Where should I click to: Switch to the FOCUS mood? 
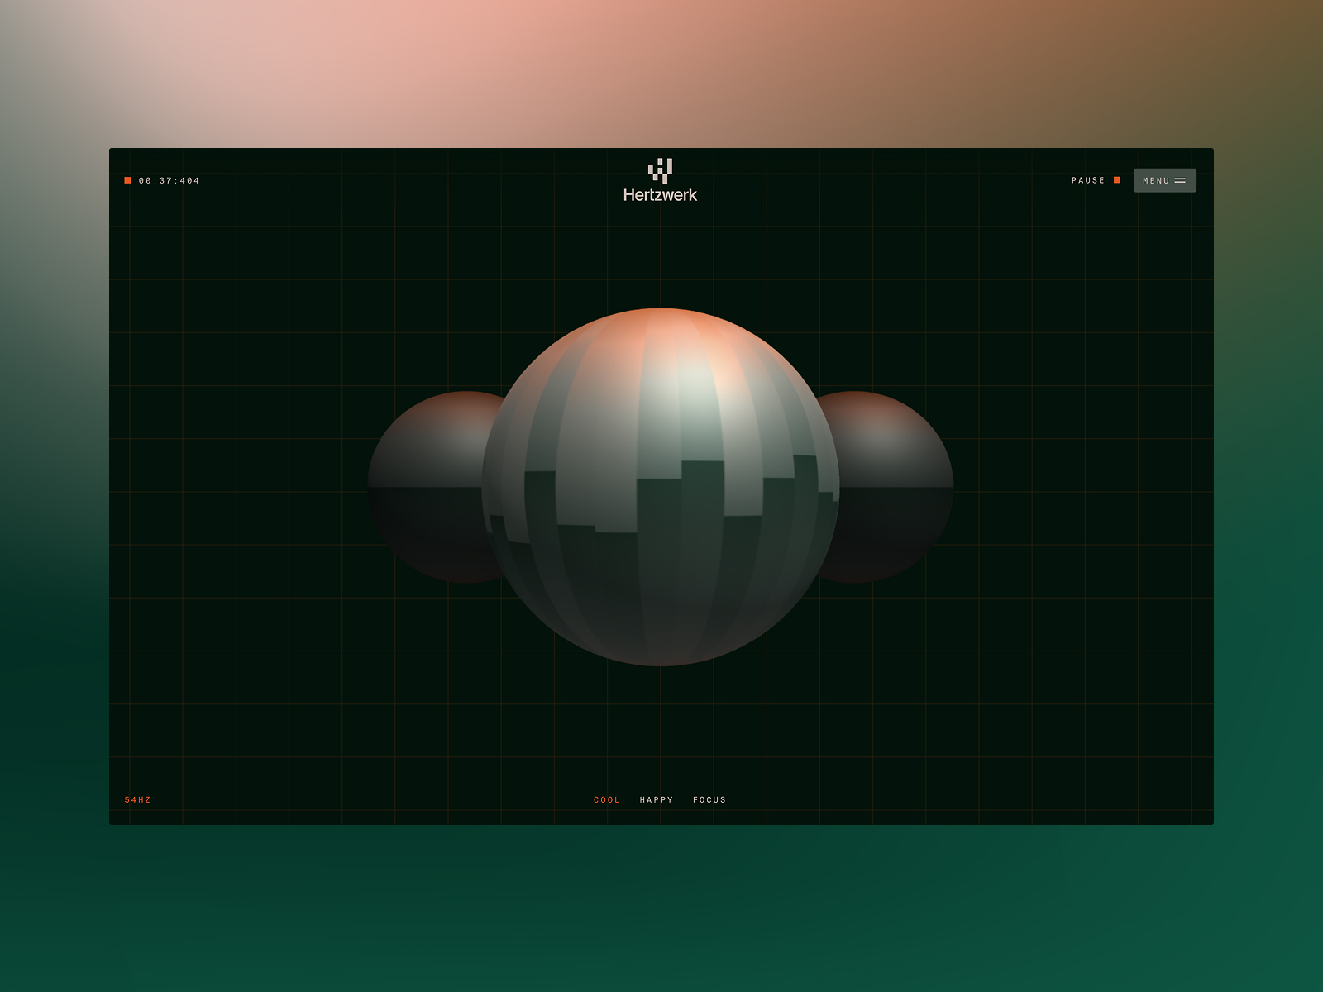pos(709,800)
